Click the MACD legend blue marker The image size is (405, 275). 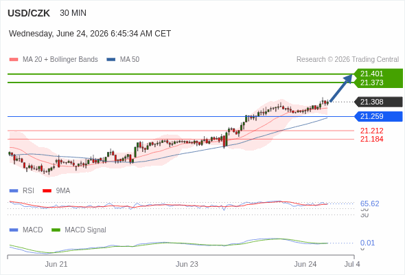(14, 230)
